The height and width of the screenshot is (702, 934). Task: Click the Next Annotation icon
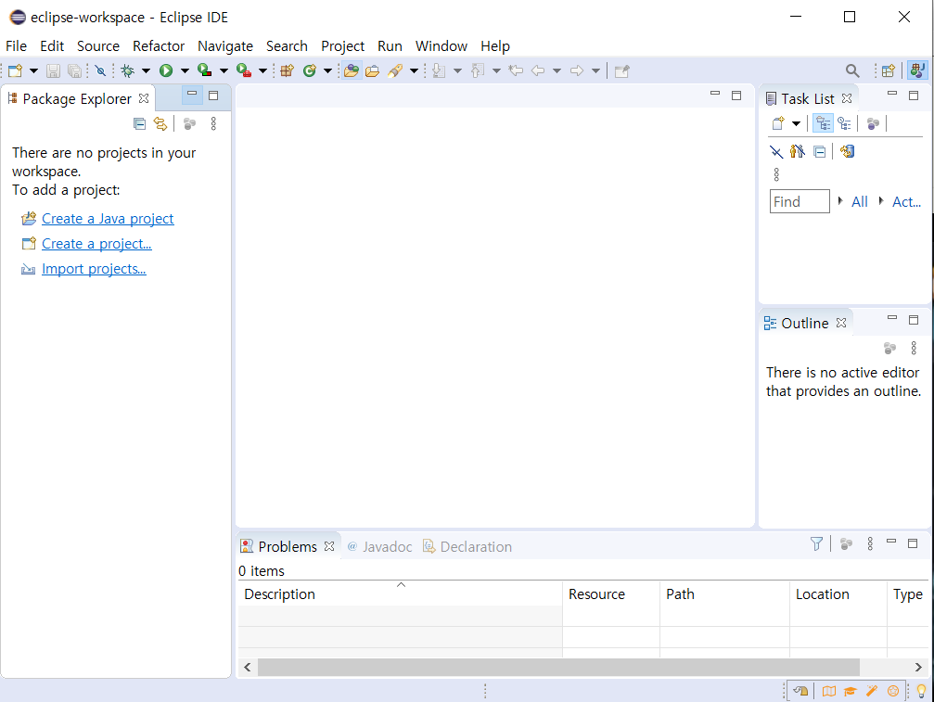(x=439, y=70)
